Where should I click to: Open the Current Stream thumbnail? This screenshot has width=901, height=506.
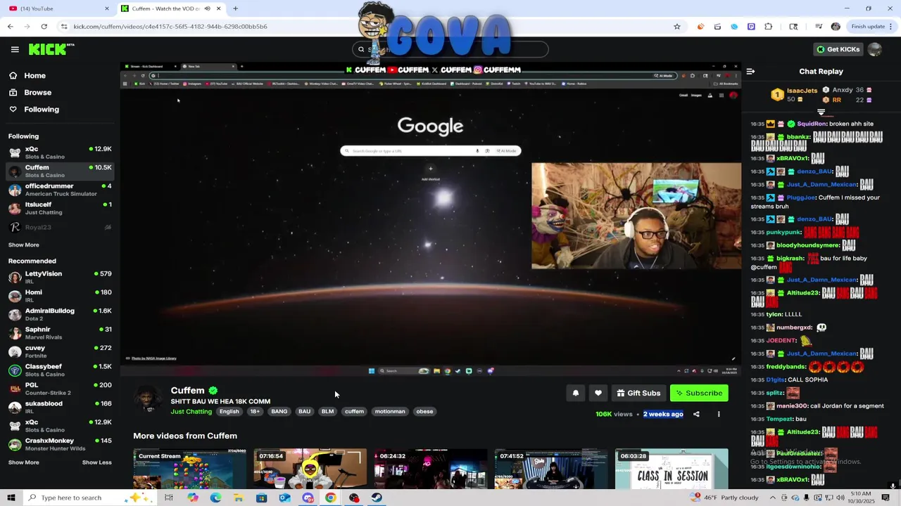[x=190, y=469]
